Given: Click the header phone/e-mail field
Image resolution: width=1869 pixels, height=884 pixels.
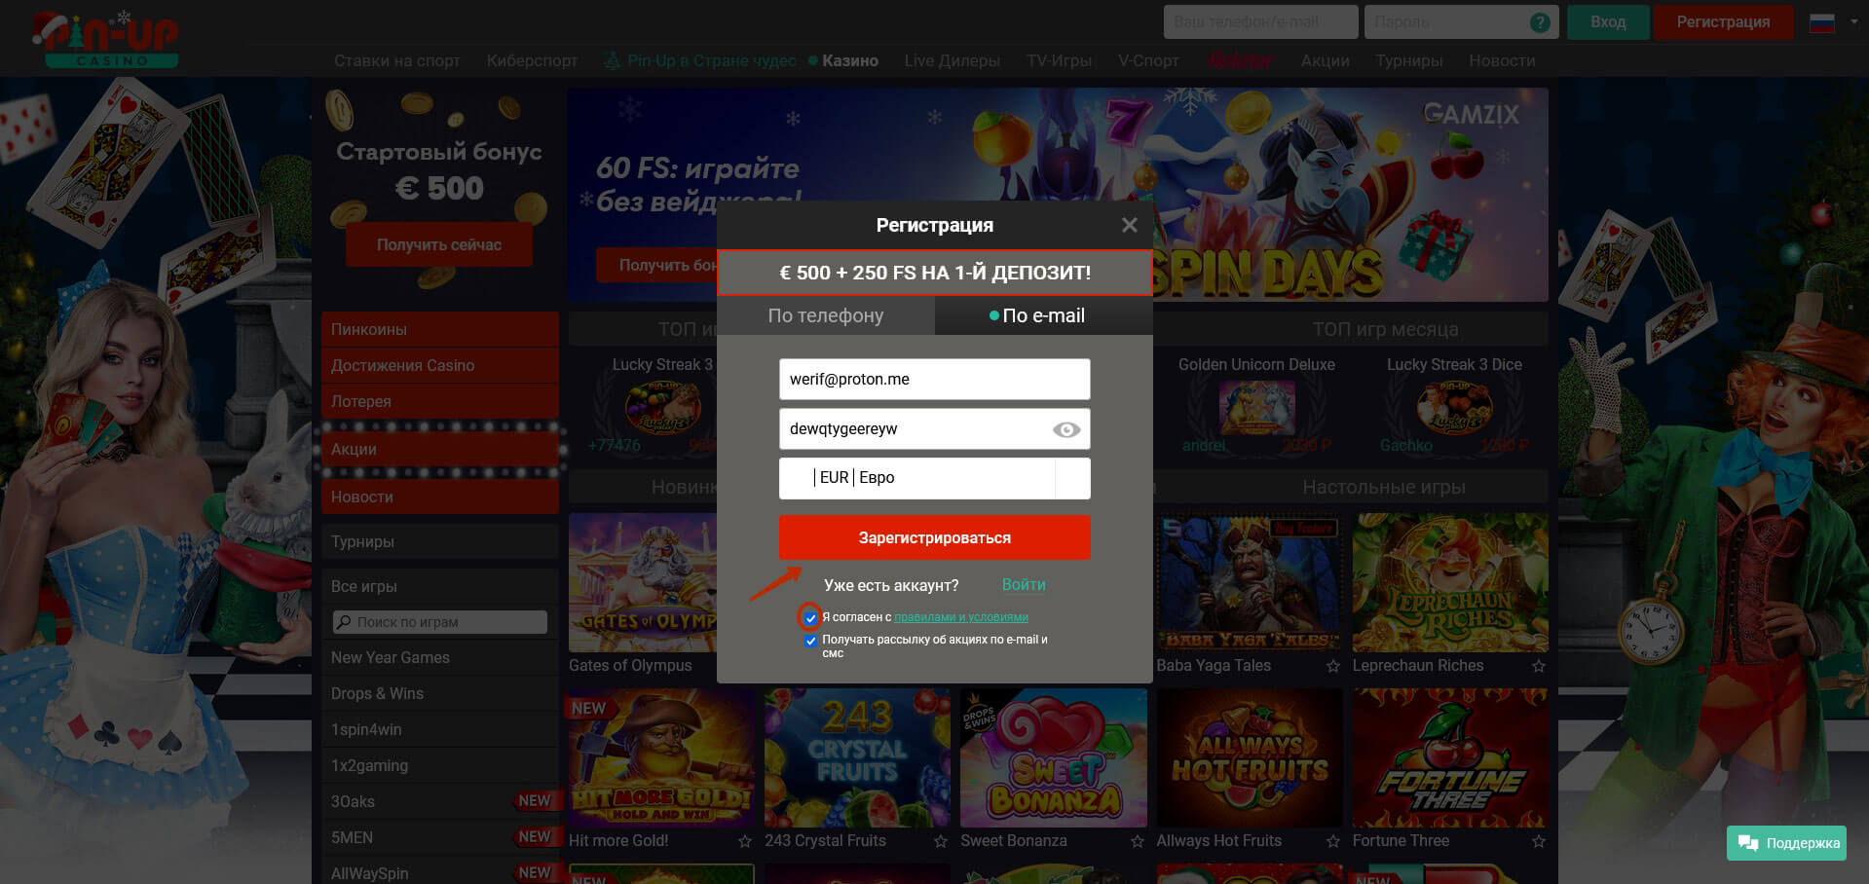Looking at the screenshot, I should coord(1260,21).
